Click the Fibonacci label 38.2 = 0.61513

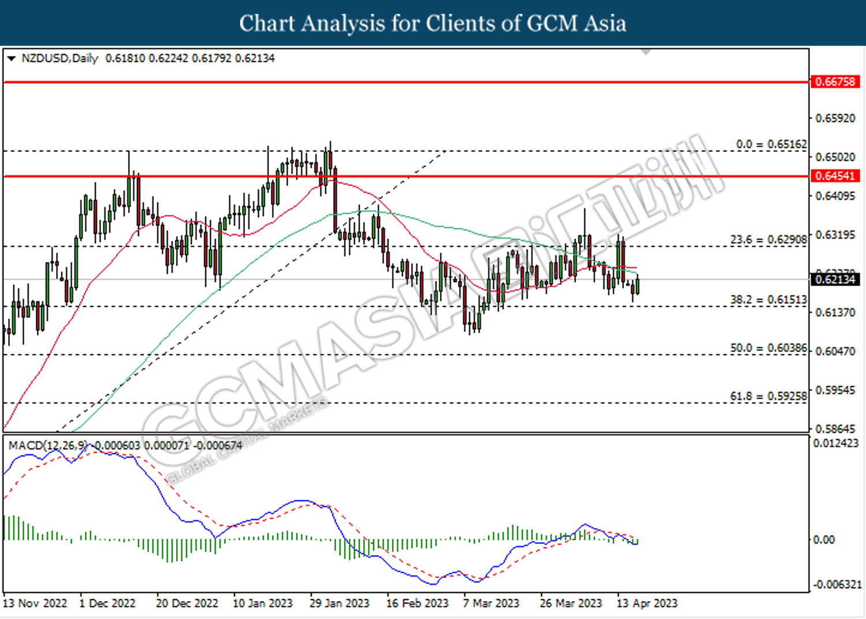[768, 299]
